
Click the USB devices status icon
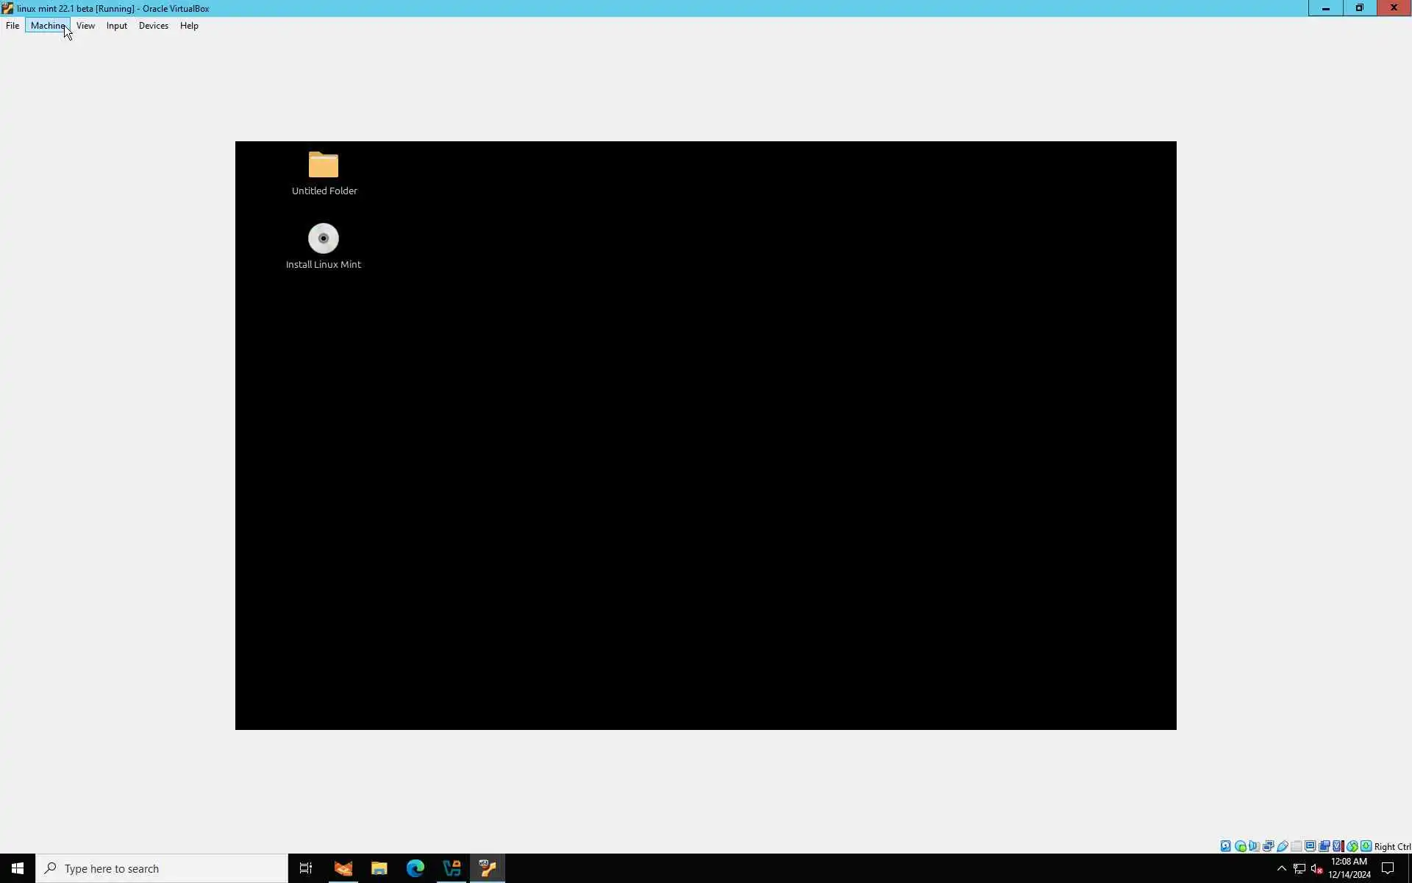click(x=1283, y=846)
